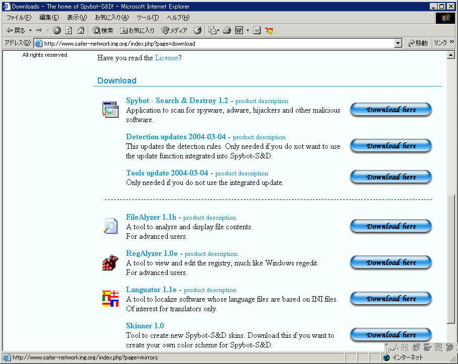
Task: Open the ツール(T) menu
Action: (148, 18)
